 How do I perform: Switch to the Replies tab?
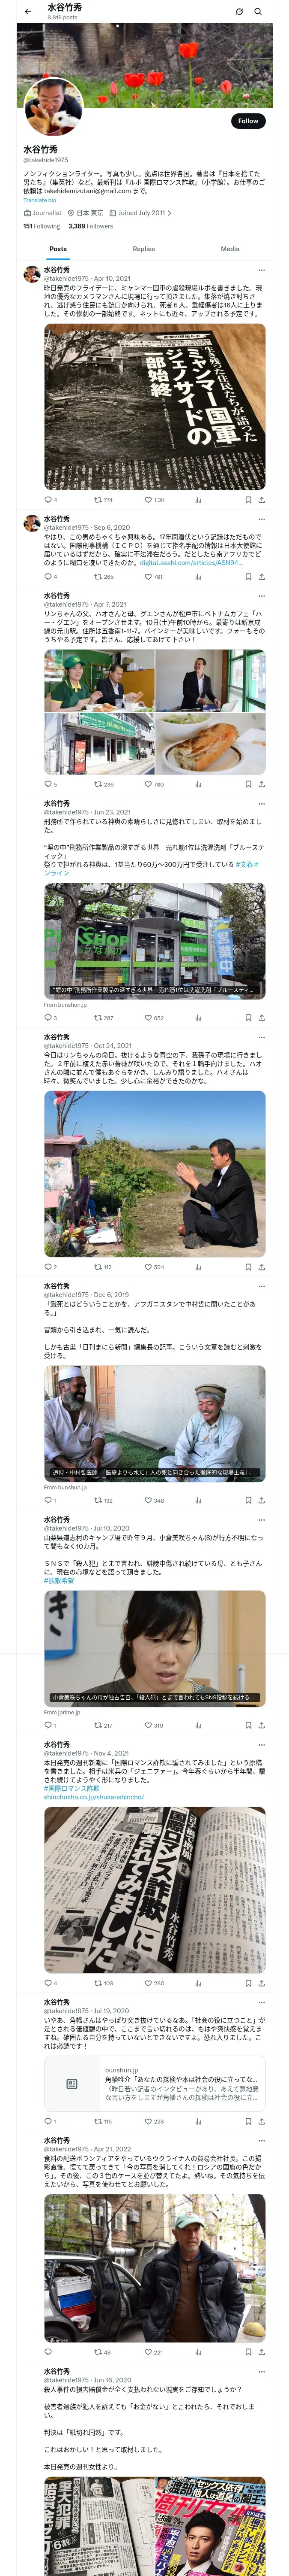[143, 249]
